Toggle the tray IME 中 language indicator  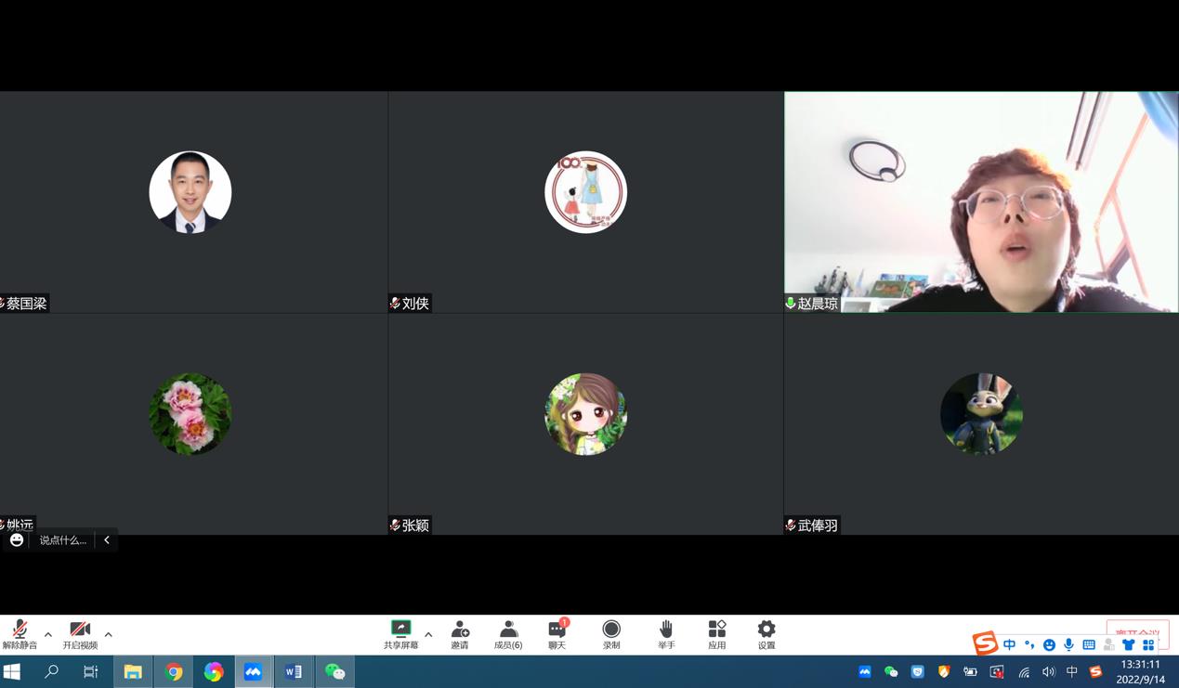(x=1072, y=672)
